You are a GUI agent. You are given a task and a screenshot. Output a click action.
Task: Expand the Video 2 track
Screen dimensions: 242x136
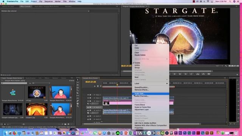tap(94, 98)
